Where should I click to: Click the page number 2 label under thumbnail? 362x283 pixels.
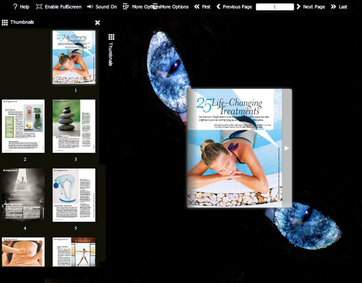[x=25, y=159]
